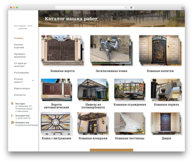Open the bull sculpture photo 'Эксклюзивная ковка'

pos(112,50)
